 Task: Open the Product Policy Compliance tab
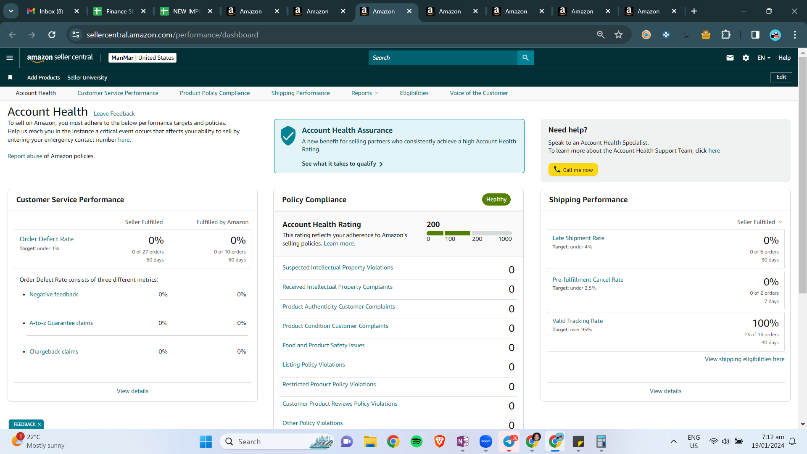(215, 93)
